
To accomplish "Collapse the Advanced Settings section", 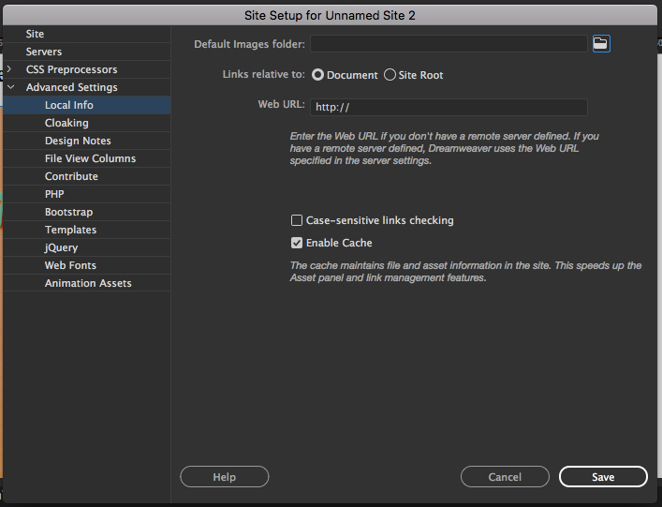I will tap(9, 87).
